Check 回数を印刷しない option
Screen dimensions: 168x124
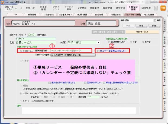tap(85, 82)
